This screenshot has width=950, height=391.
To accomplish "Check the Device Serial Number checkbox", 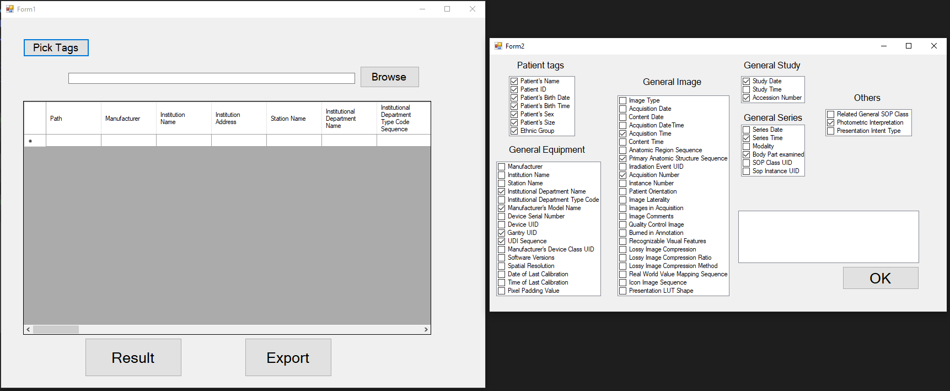I will [502, 216].
